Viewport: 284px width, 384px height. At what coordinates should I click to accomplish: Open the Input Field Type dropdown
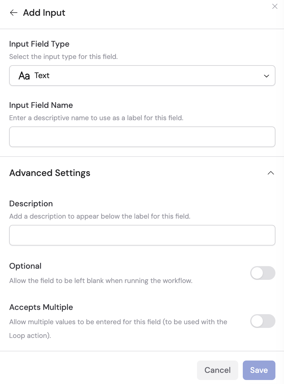pyautogui.click(x=142, y=76)
